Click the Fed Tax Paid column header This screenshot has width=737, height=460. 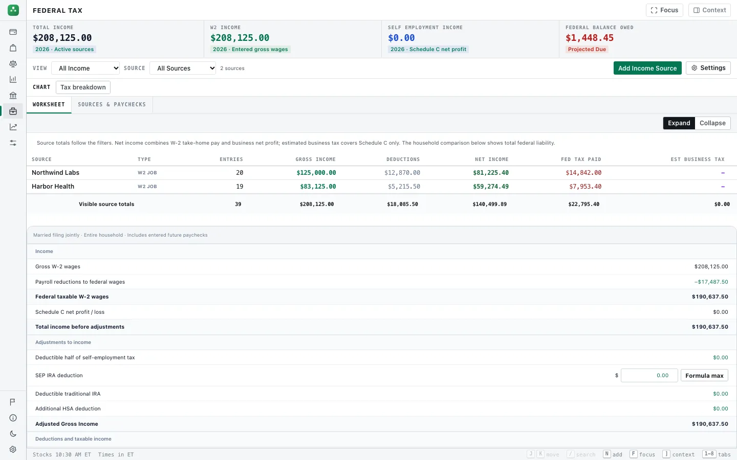coord(581,159)
